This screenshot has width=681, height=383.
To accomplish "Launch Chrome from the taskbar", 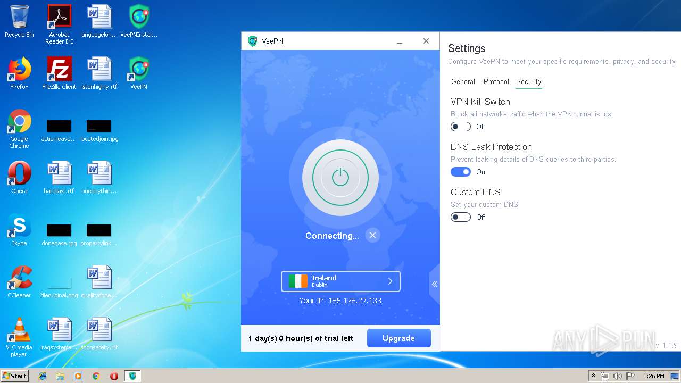I will (96, 376).
